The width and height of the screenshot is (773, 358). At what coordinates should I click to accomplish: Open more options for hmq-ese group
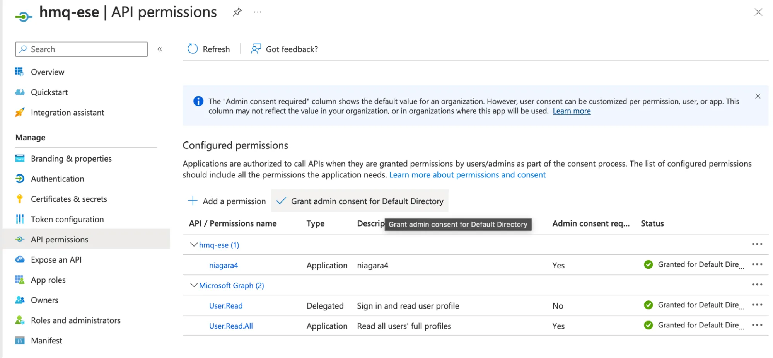(757, 244)
